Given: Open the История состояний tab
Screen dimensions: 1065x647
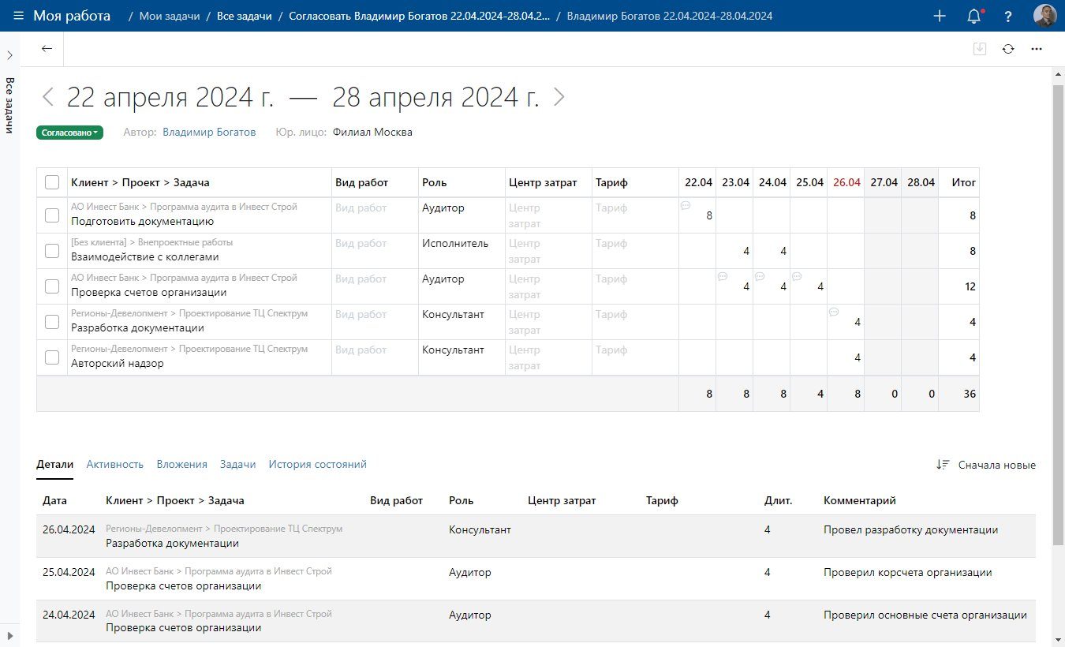Looking at the screenshot, I should [317, 465].
